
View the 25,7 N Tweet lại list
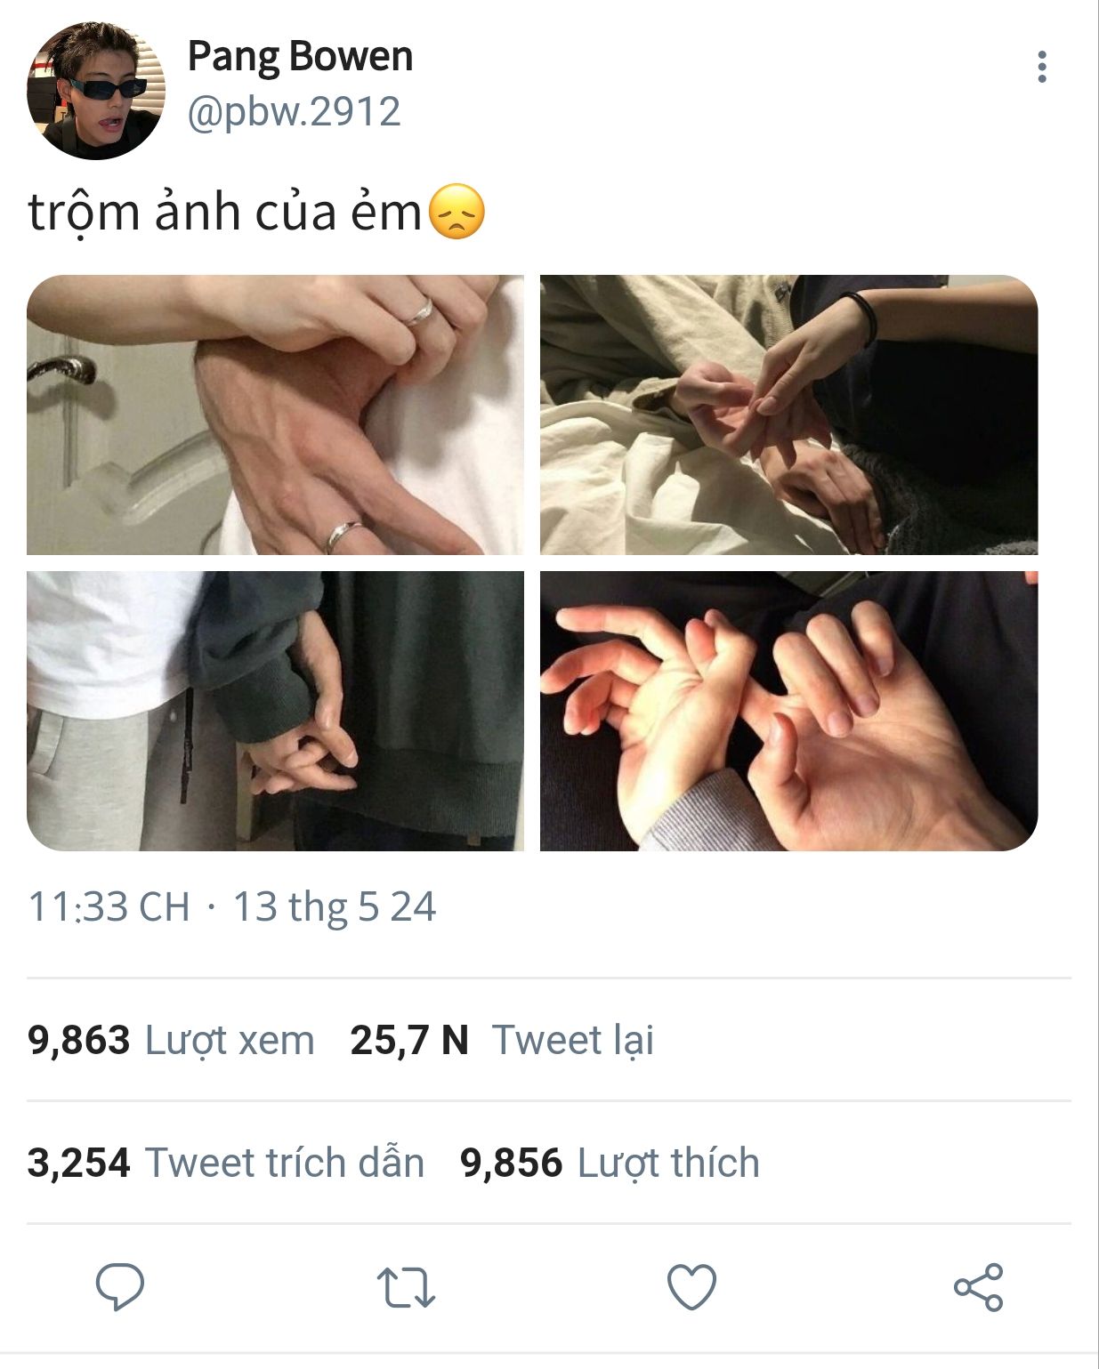502,1040
